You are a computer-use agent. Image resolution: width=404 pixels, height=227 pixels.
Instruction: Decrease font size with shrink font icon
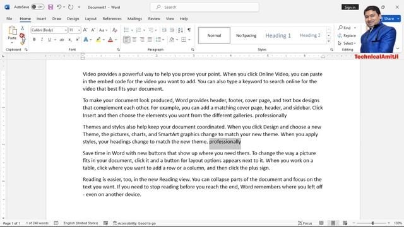(93, 30)
